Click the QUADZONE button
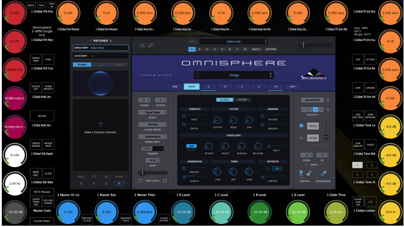The image size is (404, 227). pyautogui.click(x=312, y=100)
